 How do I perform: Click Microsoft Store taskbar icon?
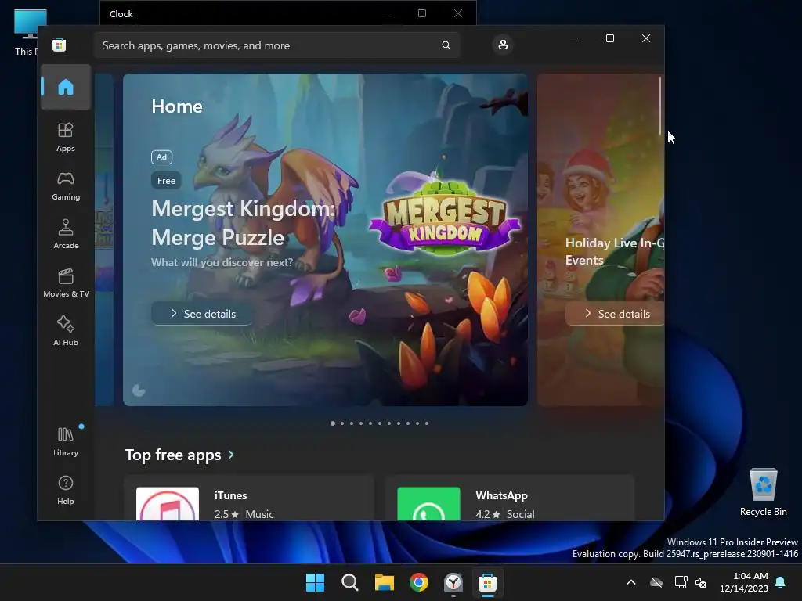pyautogui.click(x=487, y=582)
